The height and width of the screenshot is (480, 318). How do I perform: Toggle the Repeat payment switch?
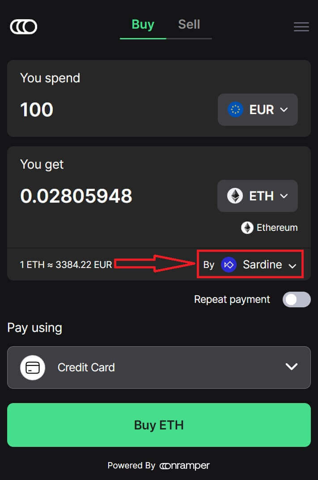(x=296, y=299)
